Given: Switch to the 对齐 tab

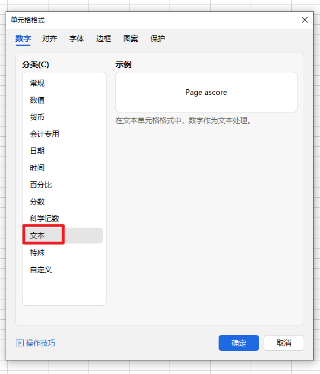Looking at the screenshot, I should coord(50,38).
